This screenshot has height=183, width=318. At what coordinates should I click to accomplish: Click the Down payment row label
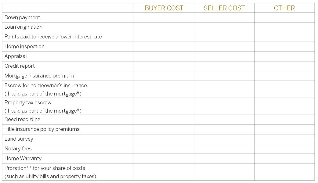[x=22, y=17]
